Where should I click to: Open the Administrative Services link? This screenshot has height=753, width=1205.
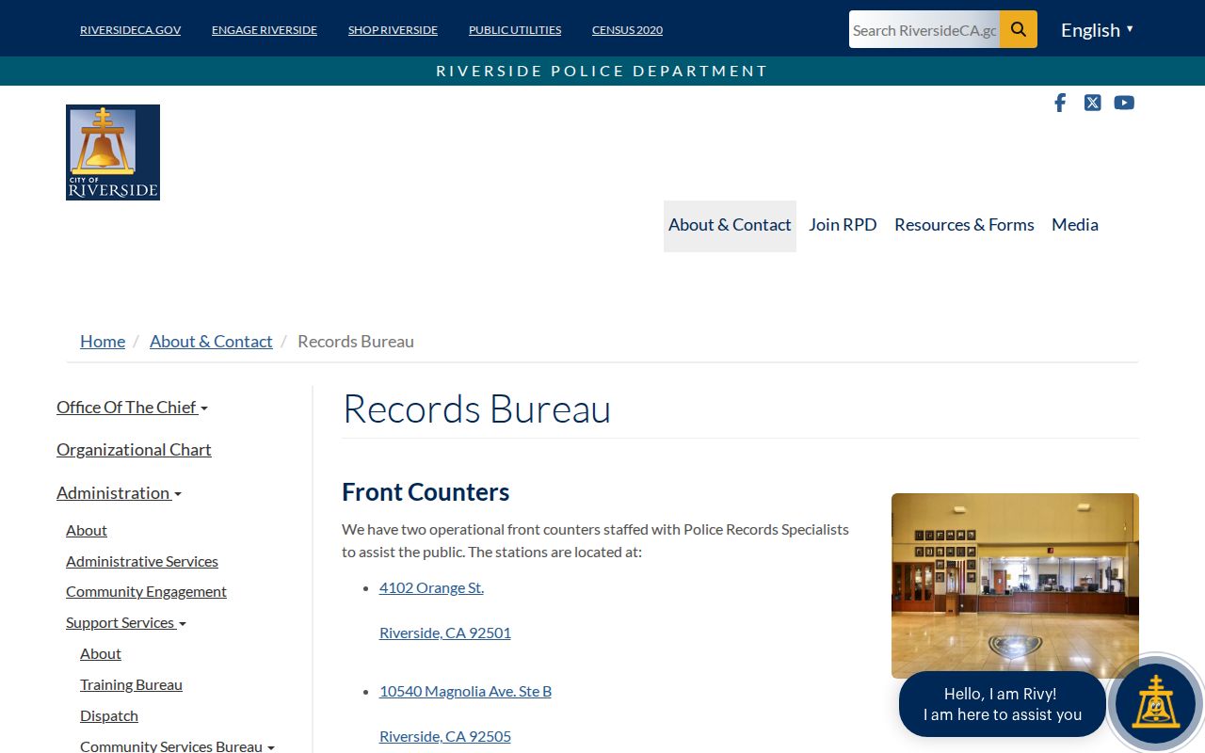click(x=142, y=562)
